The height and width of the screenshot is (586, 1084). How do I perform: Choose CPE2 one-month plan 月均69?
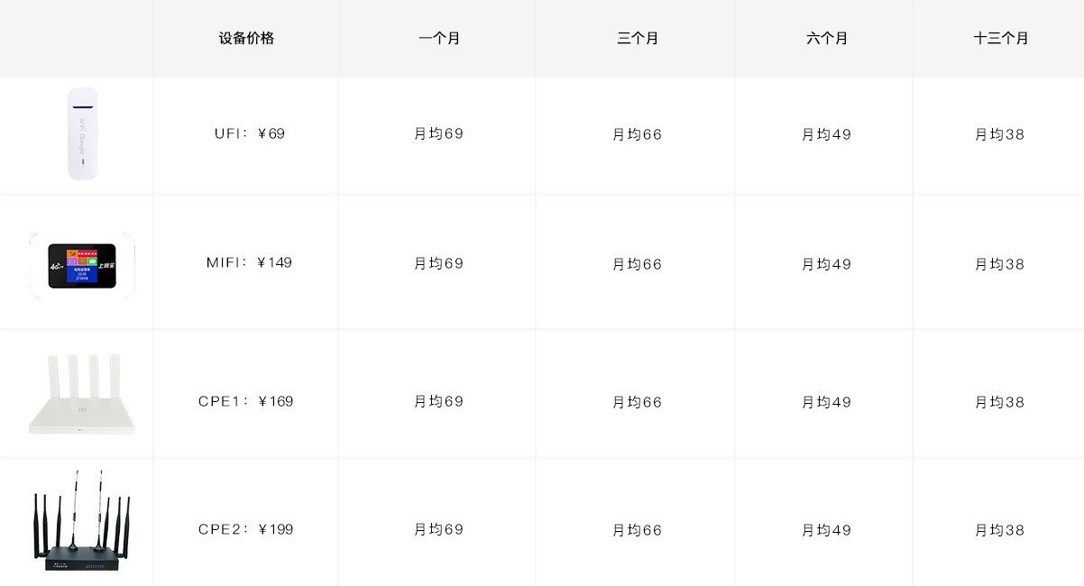(439, 530)
